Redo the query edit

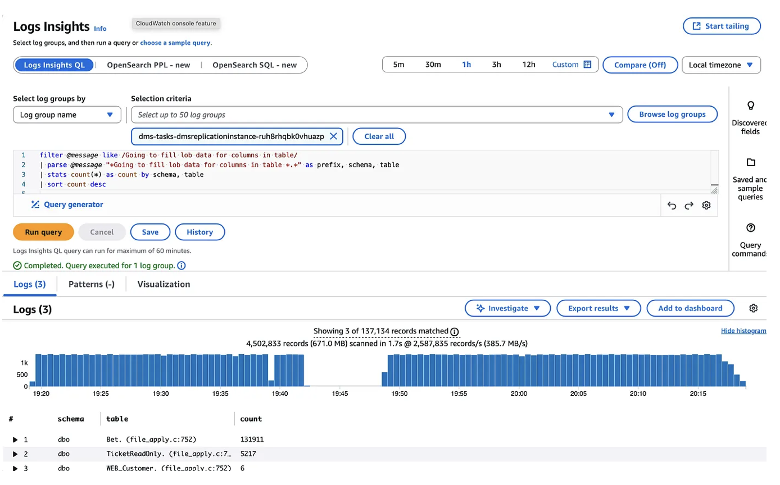690,205
